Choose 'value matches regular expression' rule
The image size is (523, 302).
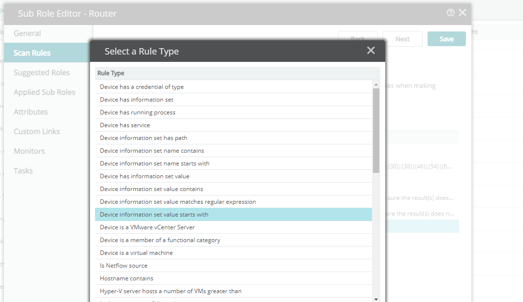click(x=234, y=202)
